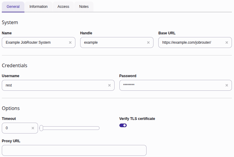The width and height of the screenshot is (234, 157).
Task: Show the Notes tab
Action: click(x=84, y=7)
